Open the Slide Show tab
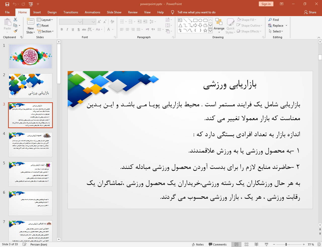 click(114, 12)
